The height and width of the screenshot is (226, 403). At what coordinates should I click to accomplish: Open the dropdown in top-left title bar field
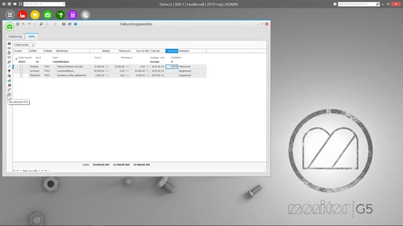64,4
